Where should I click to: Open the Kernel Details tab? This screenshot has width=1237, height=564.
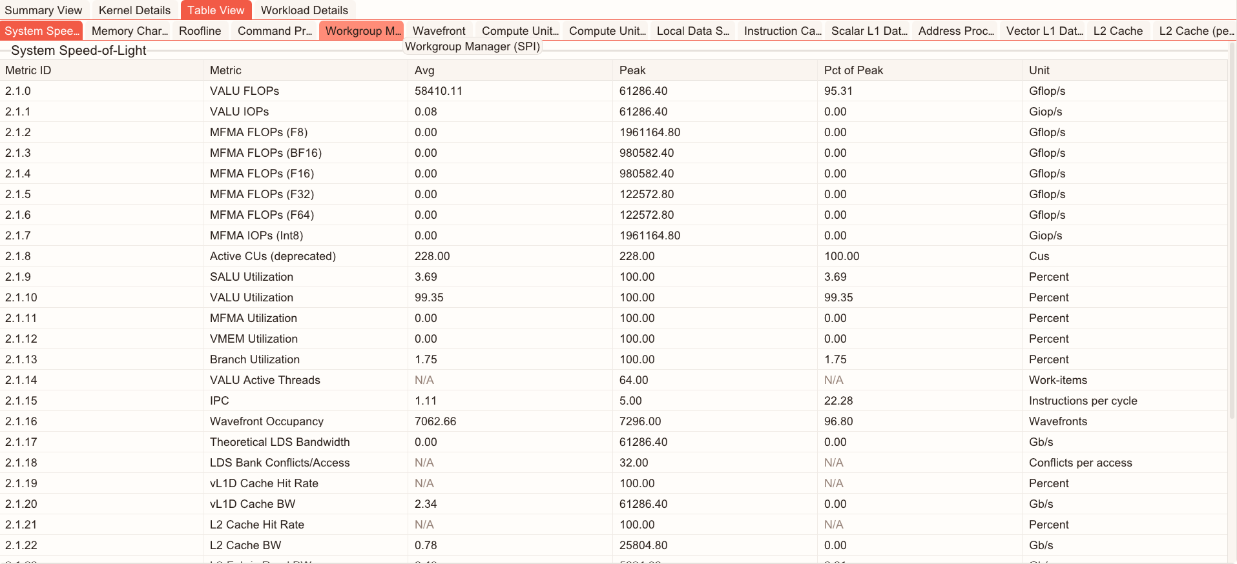[x=134, y=10]
